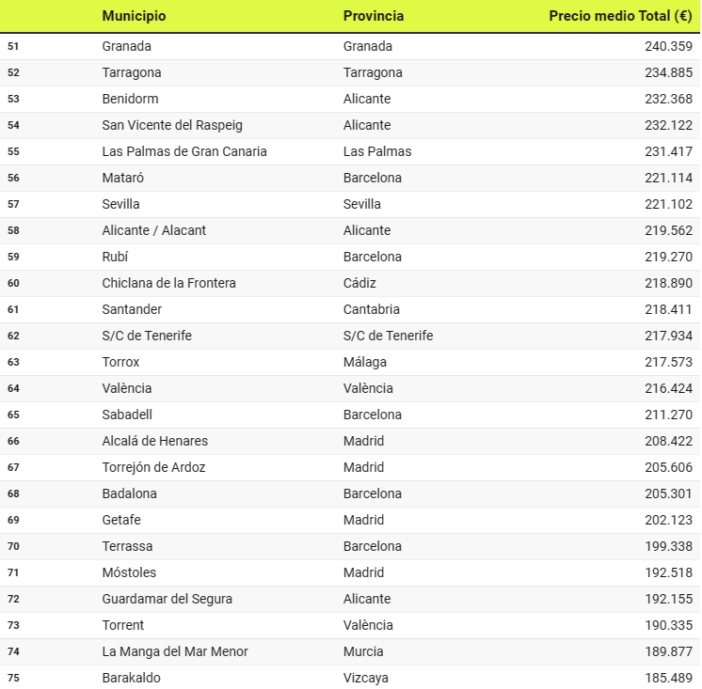This screenshot has height=689, width=702.
Task: Select the Vizcaya province cell
Action: (x=366, y=678)
